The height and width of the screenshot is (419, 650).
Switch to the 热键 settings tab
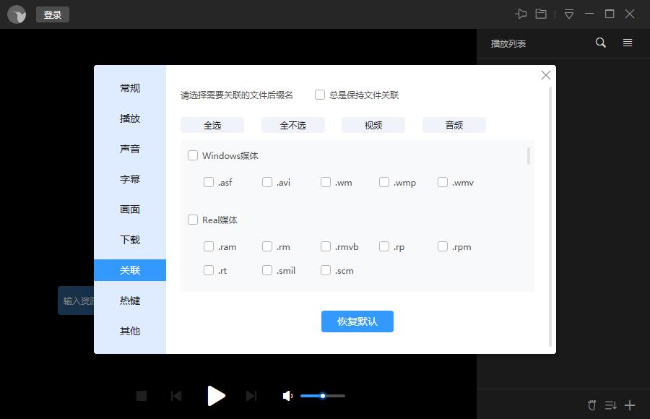coord(129,301)
